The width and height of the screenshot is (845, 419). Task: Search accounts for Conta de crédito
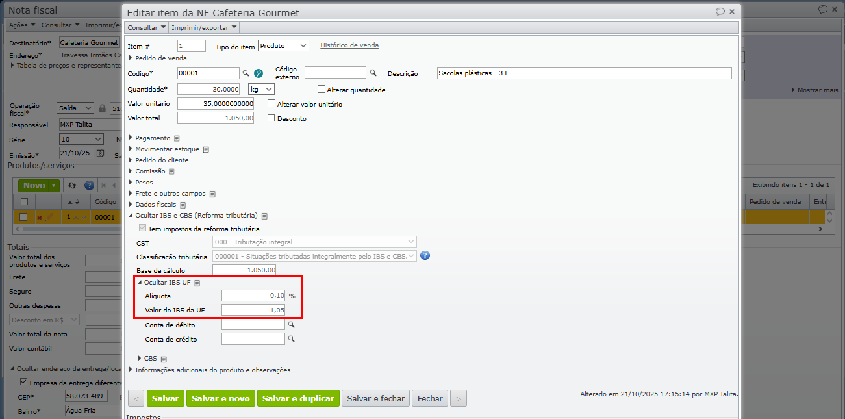pyautogui.click(x=292, y=338)
